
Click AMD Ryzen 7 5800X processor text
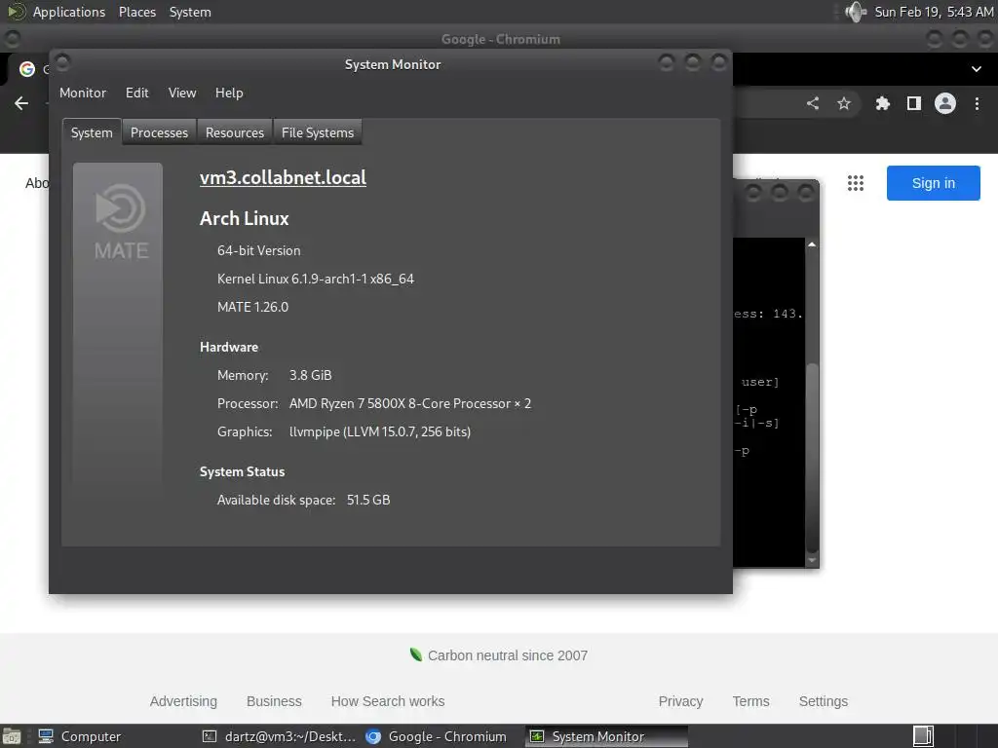(410, 403)
